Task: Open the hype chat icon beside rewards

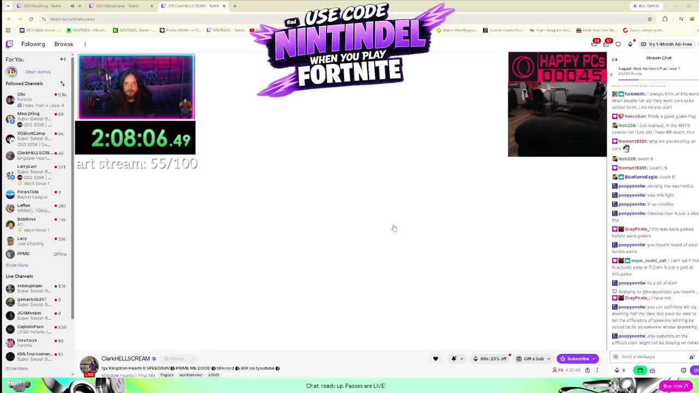Action: coord(652,370)
